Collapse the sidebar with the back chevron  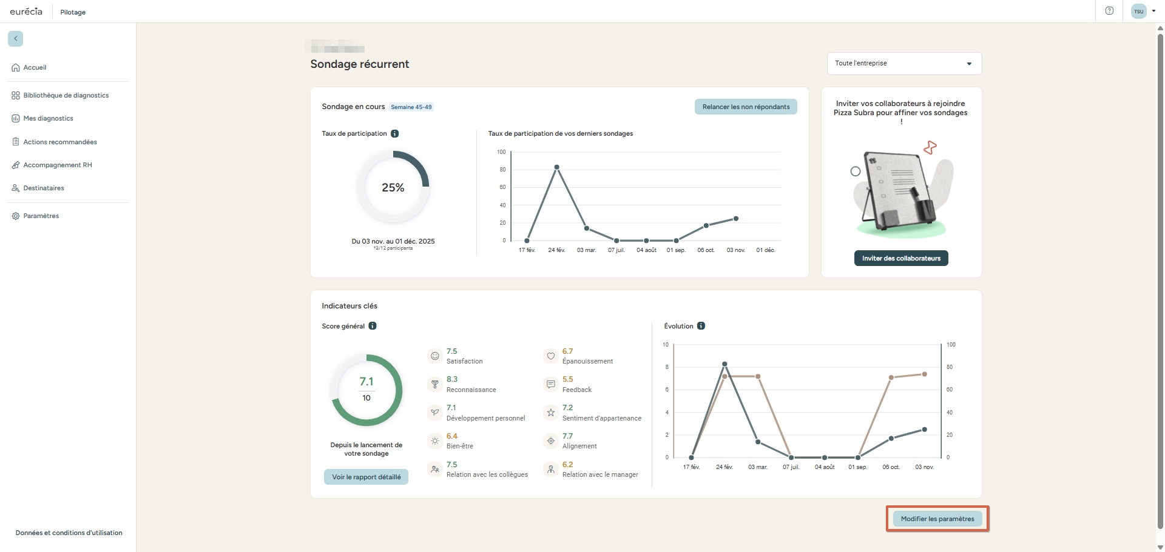pyautogui.click(x=15, y=39)
